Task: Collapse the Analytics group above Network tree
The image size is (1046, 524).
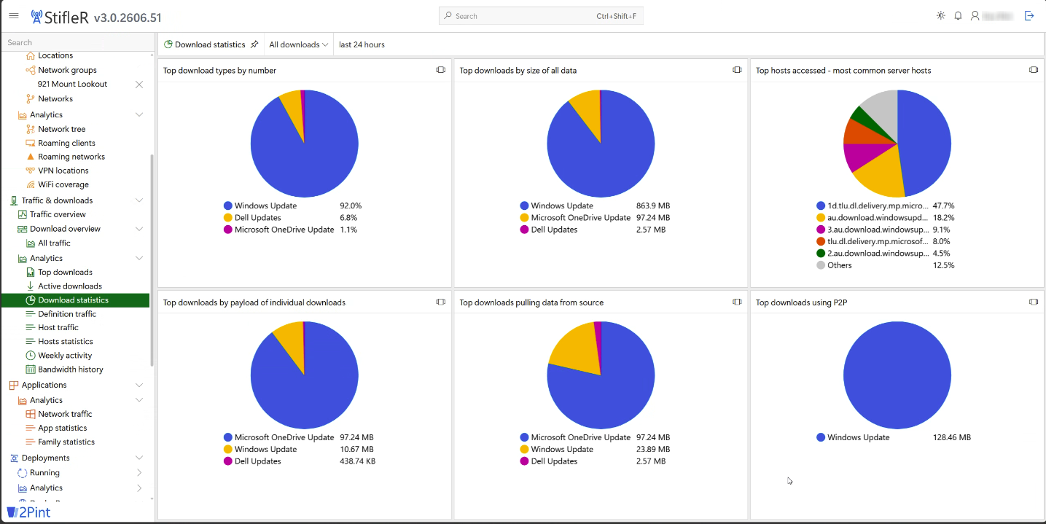Action: tap(139, 115)
